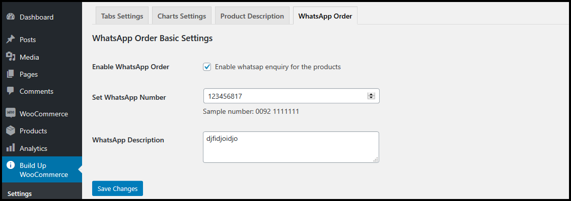
Task: Go to the Product Description tab
Action: click(x=252, y=16)
